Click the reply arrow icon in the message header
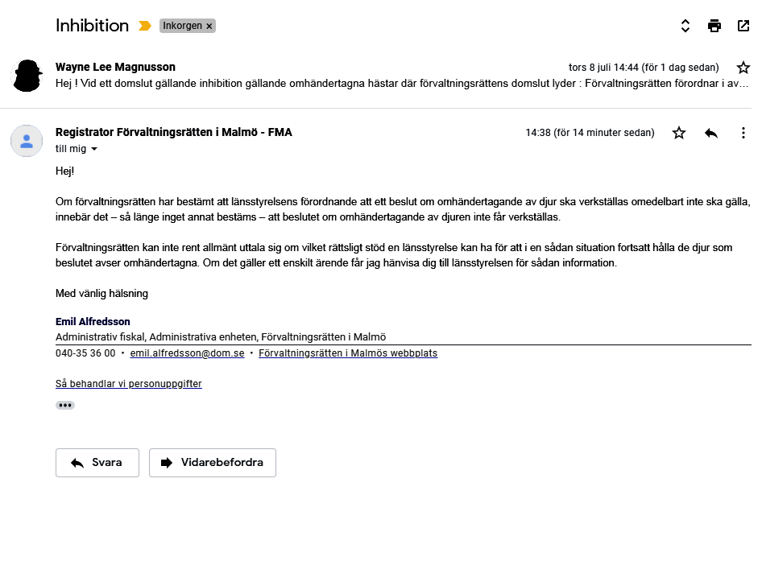762x561 pixels. point(711,133)
